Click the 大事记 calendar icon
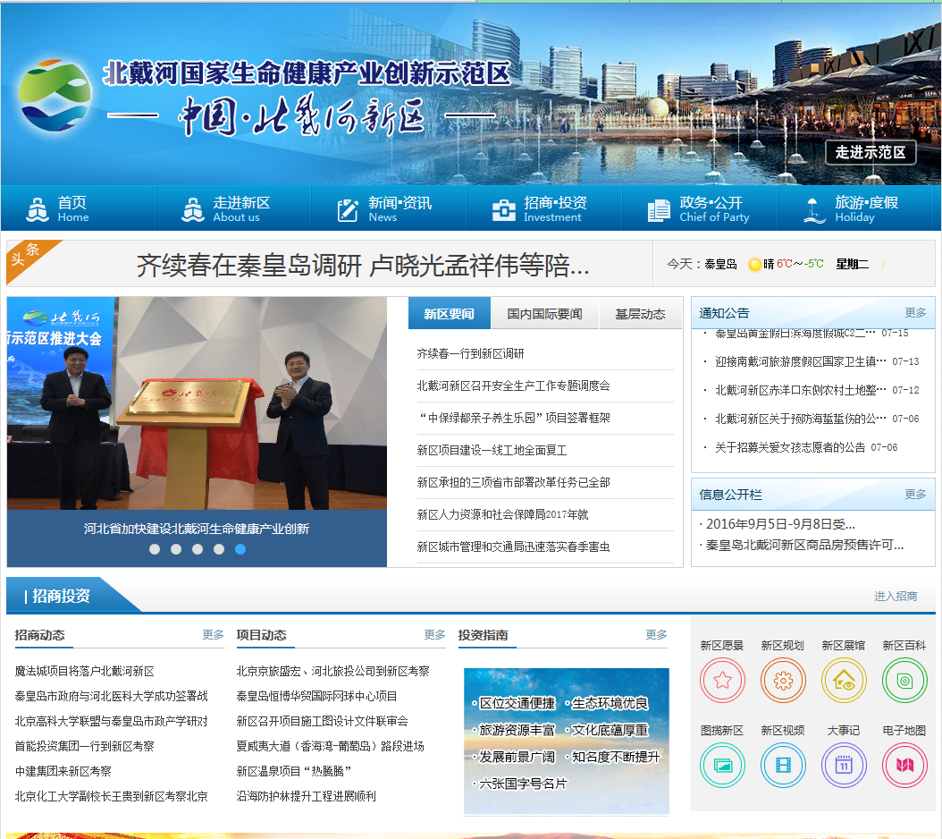The width and height of the screenshot is (942, 839). [844, 766]
